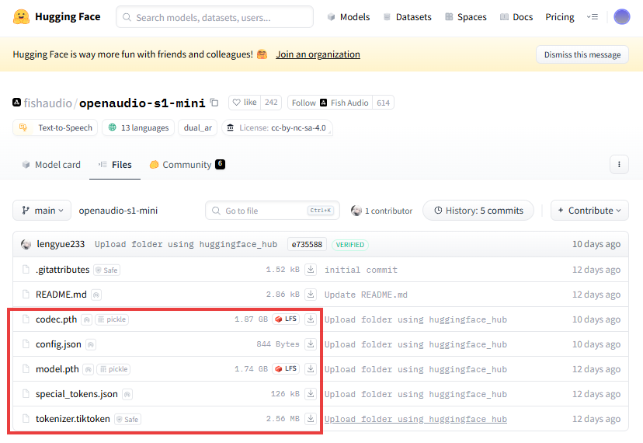The height and width of the screenshot is (443, 643).
Task: Open commit hash e735588
Action: [307, 244]
